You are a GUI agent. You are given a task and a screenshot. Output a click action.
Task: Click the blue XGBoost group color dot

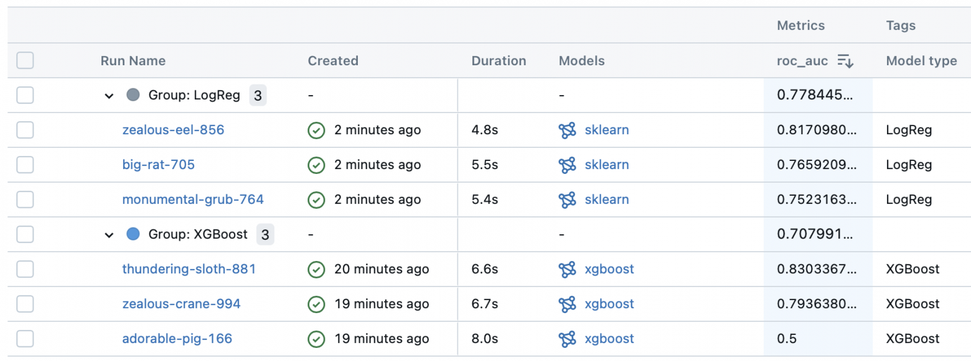click(x=133, y=234)
